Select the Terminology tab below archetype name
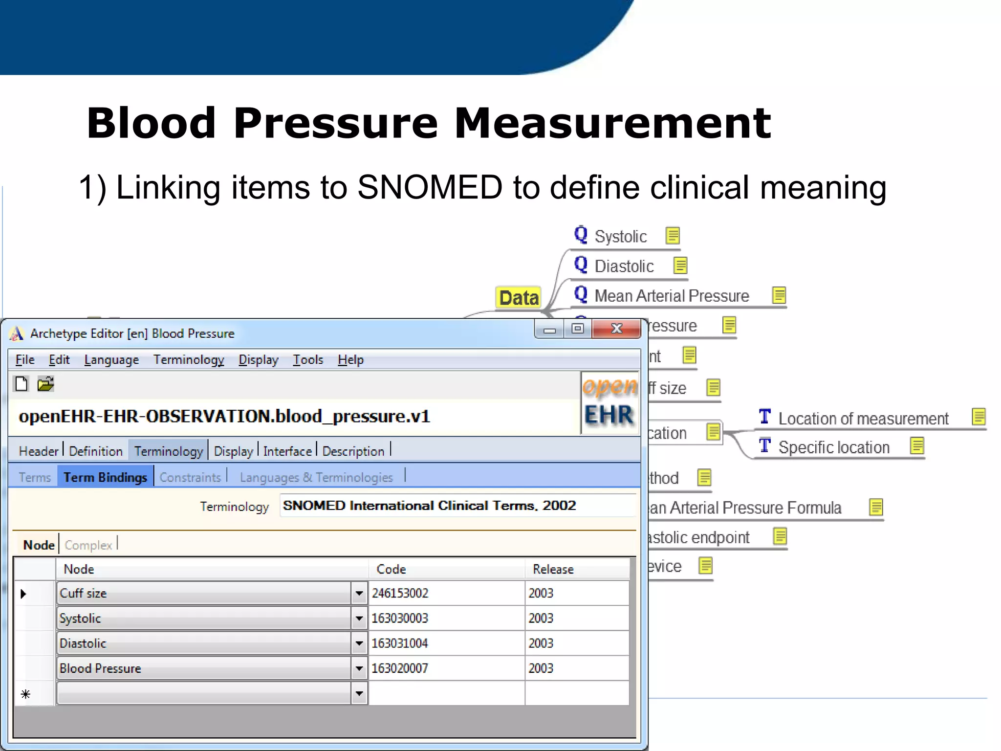 169,451
